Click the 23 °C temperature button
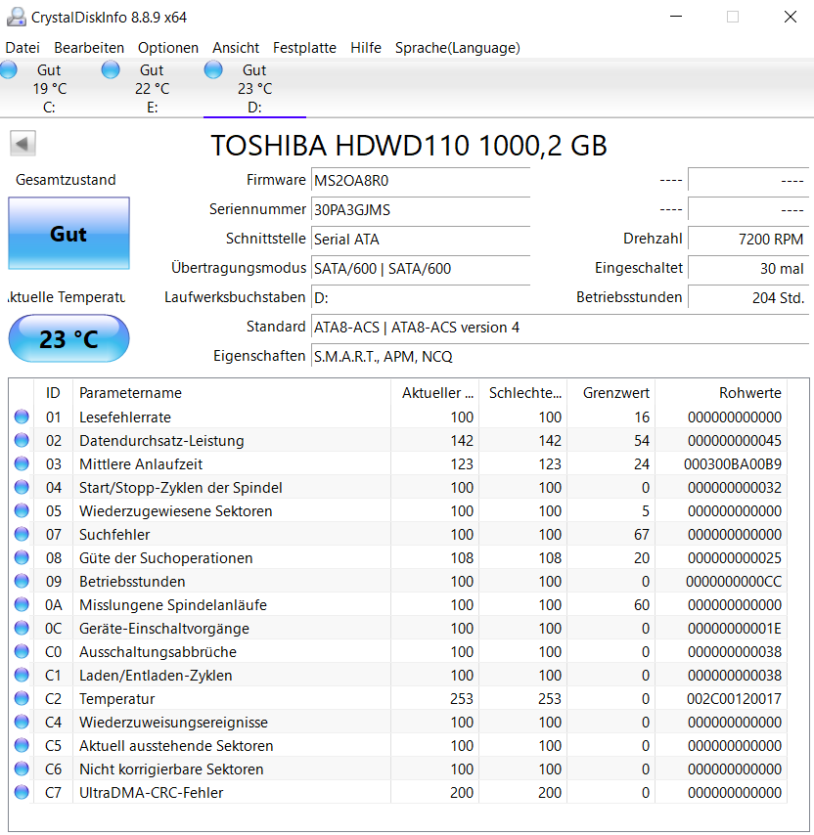The width and height of the screenshot is (814, 835). (x=68, y=338)
